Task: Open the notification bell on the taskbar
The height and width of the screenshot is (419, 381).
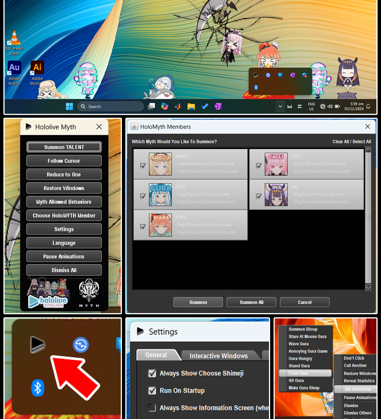Action: pyautogui.click(x=368, y=106)
